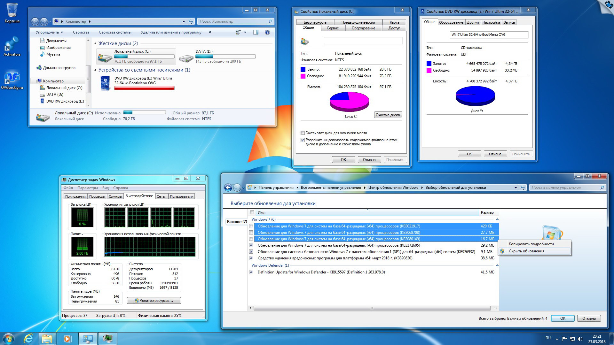The width and height of the screenshot is (614, 345).
Task: Toggle the select-all checkbox in the Имя header
Action: point(252,212)
